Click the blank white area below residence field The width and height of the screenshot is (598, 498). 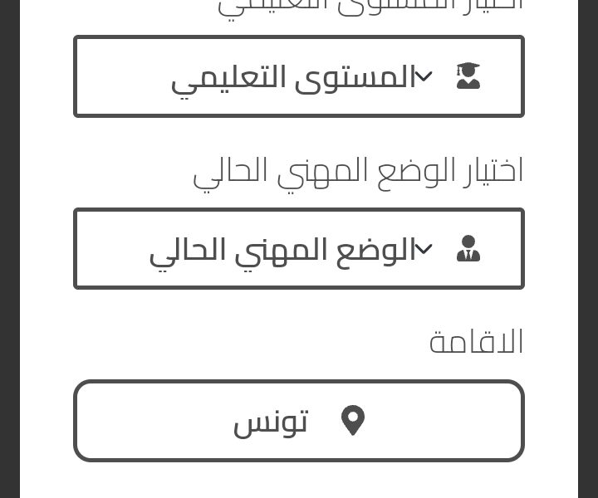click(299, 481)
